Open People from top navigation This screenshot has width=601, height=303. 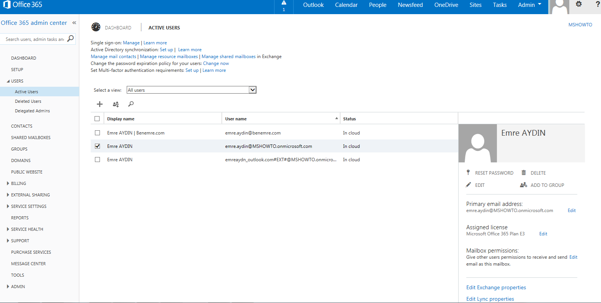coord(377,5)
